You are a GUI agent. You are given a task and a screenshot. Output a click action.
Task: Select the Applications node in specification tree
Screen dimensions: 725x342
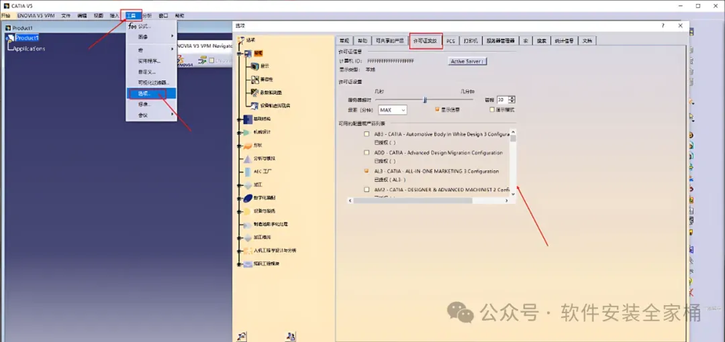click(29, 48)
